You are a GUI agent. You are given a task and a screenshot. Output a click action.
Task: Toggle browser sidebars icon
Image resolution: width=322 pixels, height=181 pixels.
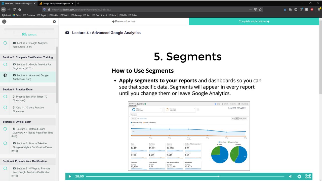(x=296, y=9)
